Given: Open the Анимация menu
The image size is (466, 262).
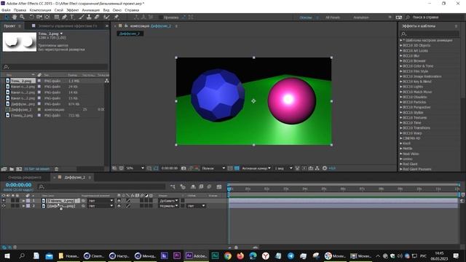Looking at the screenshot, I should [x=90, y=10].
